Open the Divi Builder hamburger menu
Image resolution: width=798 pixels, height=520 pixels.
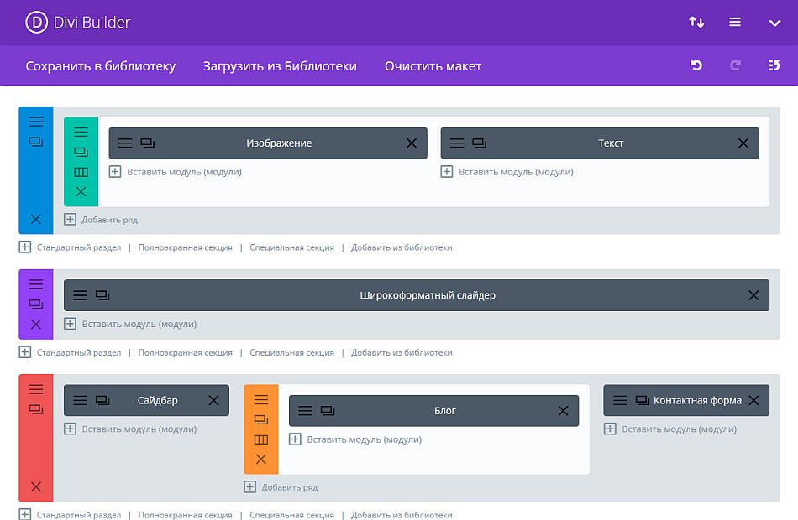click(x=735, y=22)
